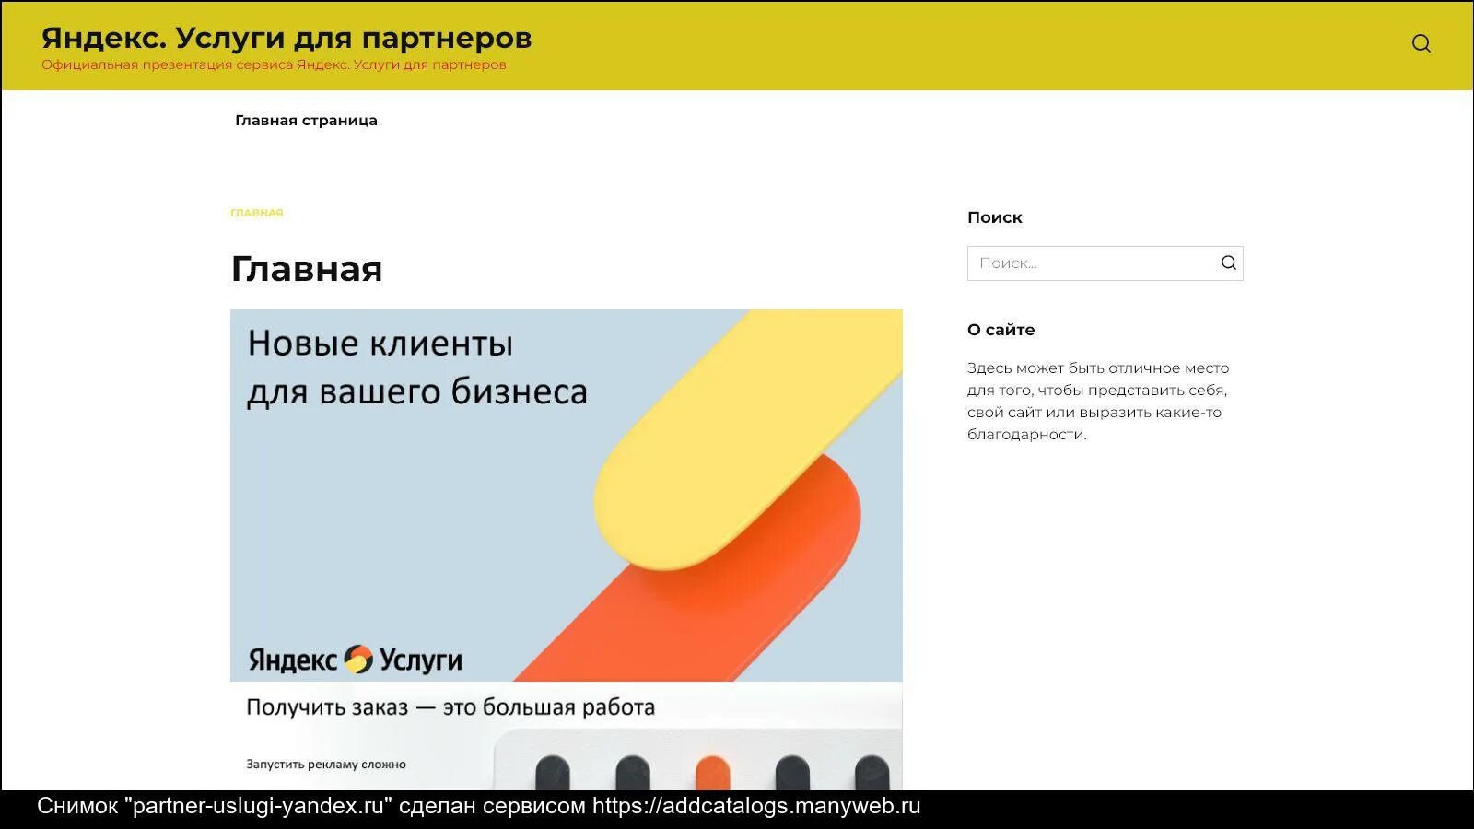1474x829 pixels.
Task: Select the 'Запустить рекламу сложно' caption
Action: pos(326,764)
